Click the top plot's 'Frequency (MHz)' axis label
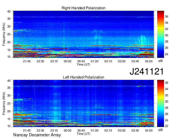 (x=4, y=34)
